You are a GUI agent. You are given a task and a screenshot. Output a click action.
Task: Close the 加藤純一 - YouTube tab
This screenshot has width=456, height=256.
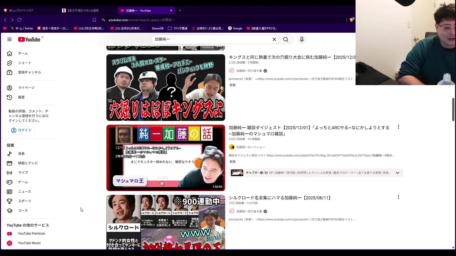(x=171, y=11)
